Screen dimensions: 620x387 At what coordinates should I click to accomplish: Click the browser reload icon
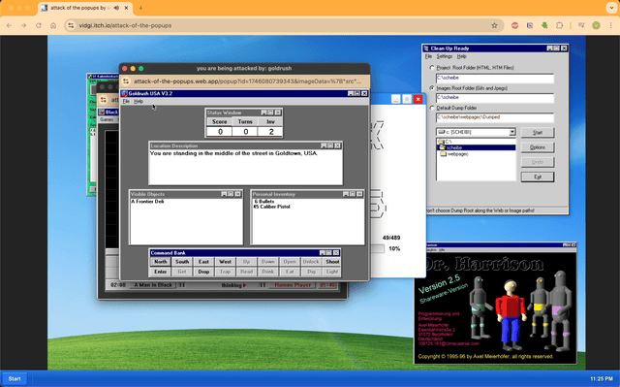coord(39,25)
